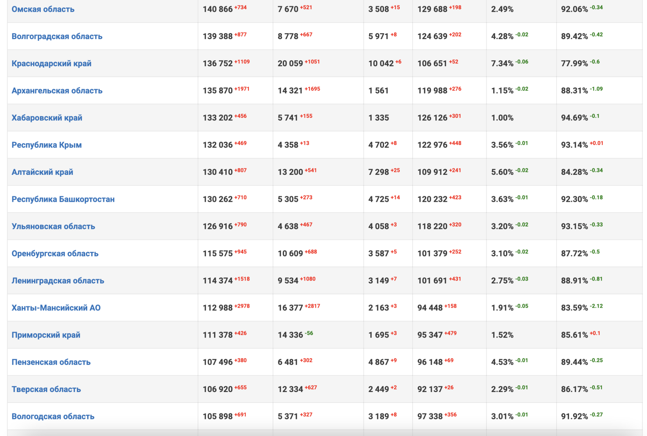
Task: Open the Ханты-Мансийский АО link
Action: pos(56,308)
